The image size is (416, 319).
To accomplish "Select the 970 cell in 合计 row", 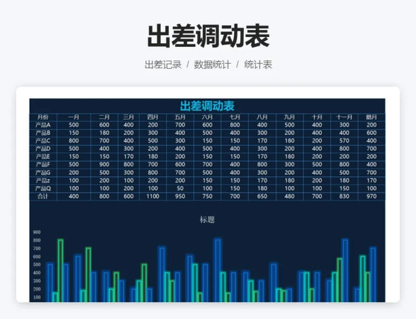I will click(371, 197).
